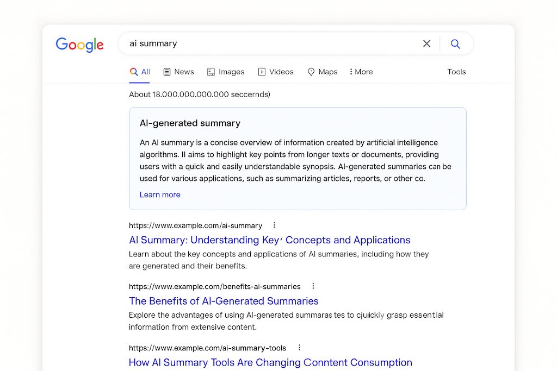Open options for benefits-ai-summaries result

pyautogui.click(x=313, y=286)
